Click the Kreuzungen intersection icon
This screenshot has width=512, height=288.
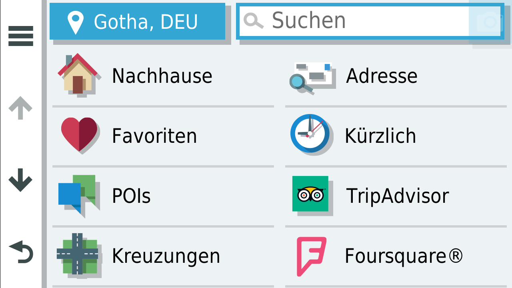point(77,254)
